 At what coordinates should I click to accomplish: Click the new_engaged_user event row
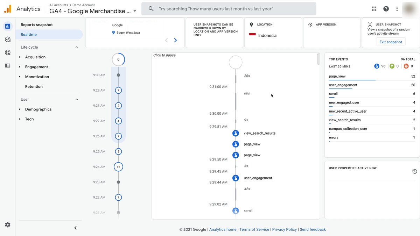[x=372, y=103]
